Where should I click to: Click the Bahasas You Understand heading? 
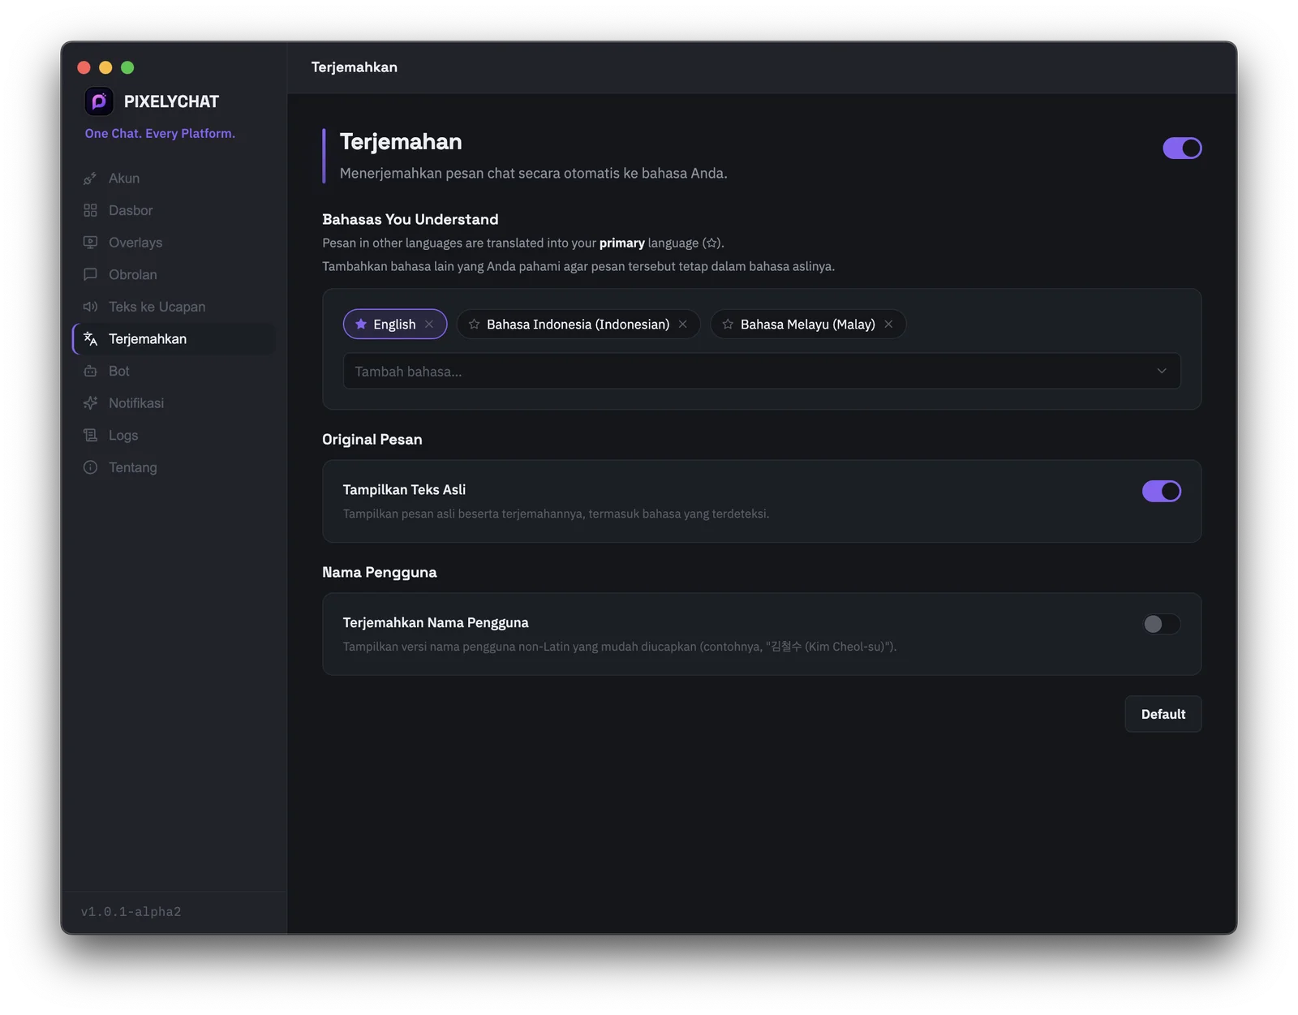[410, 219]
